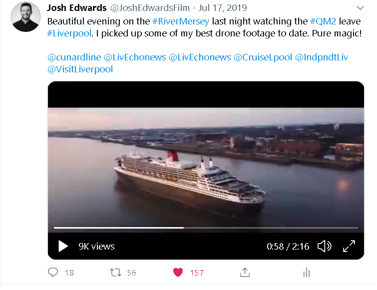377x290 pixels.
Task: Open replies via the comment bubble icon
Action: pyautogui.click(x=53, y=273)
